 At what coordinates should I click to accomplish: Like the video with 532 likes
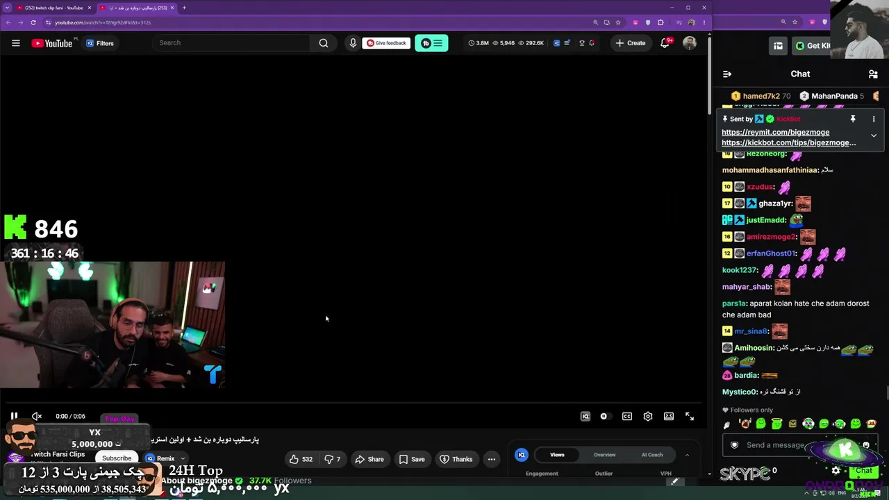(x=301, y=459)
